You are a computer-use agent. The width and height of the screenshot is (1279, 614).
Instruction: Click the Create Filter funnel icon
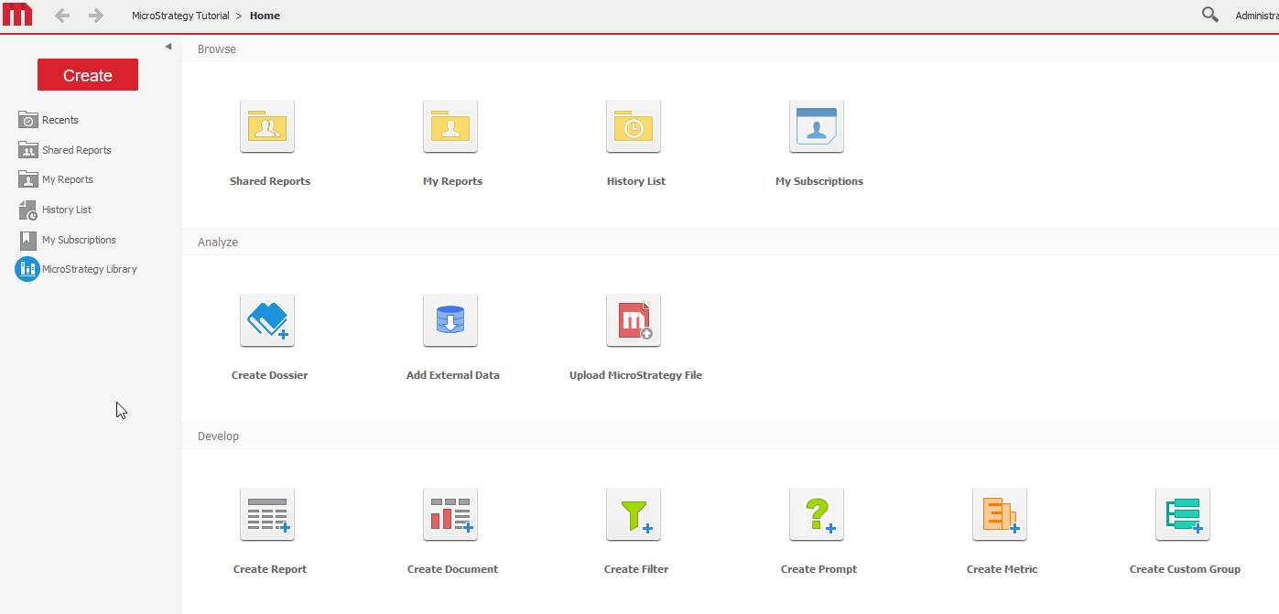coord(634,514)
